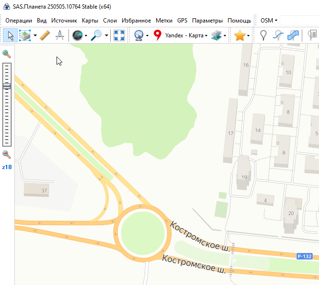Open the Параметры menu
This screenshot has height=285, width=319.
pyautogui.click(x=207, y=21)
